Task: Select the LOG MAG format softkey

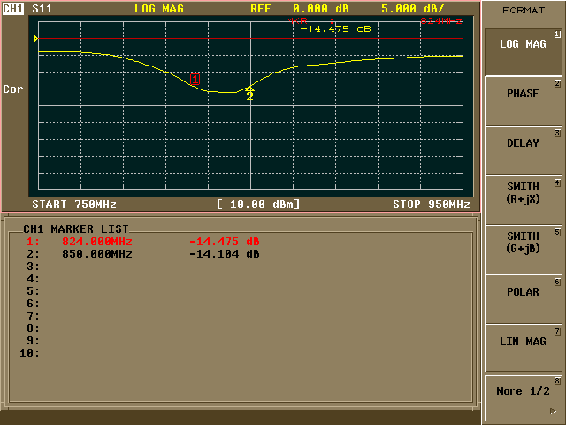Action: click(523, 52)
